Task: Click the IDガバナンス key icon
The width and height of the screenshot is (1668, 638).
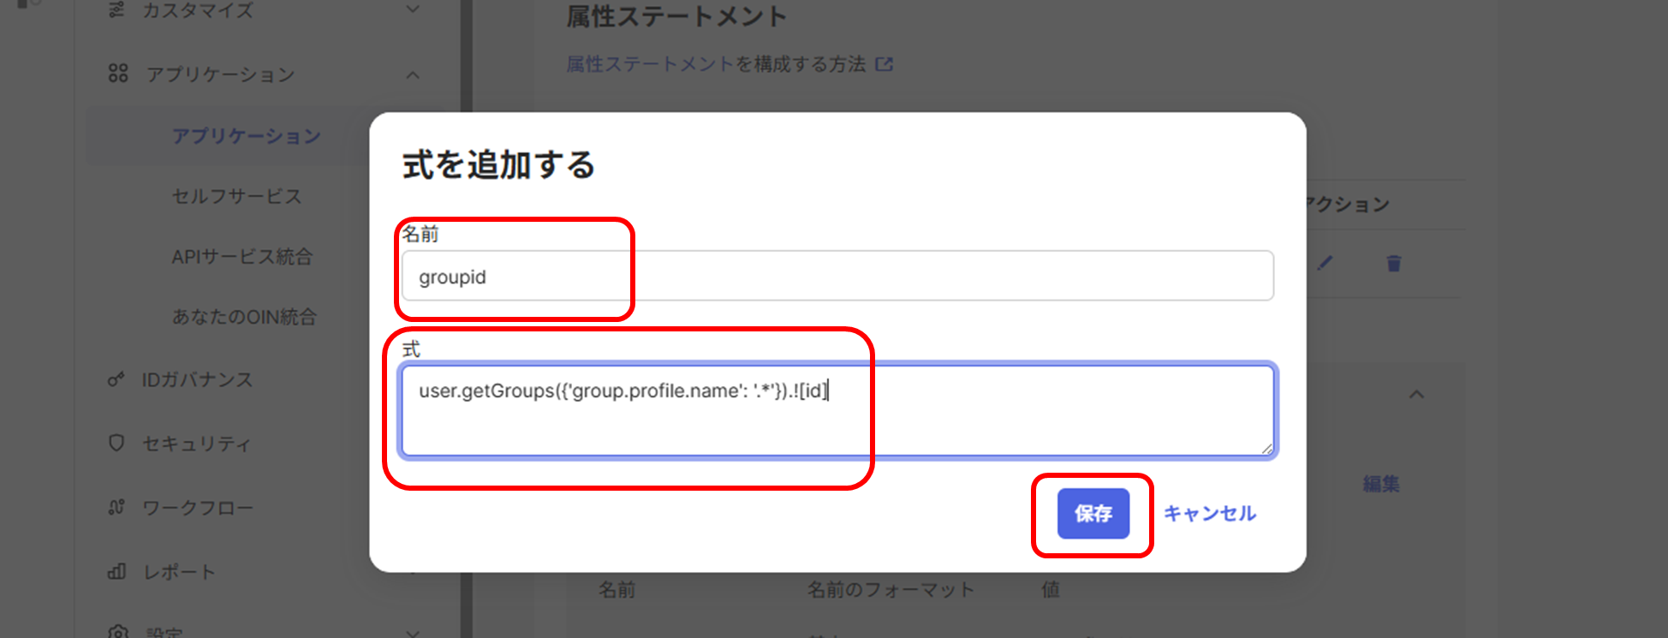Action: 116,379
